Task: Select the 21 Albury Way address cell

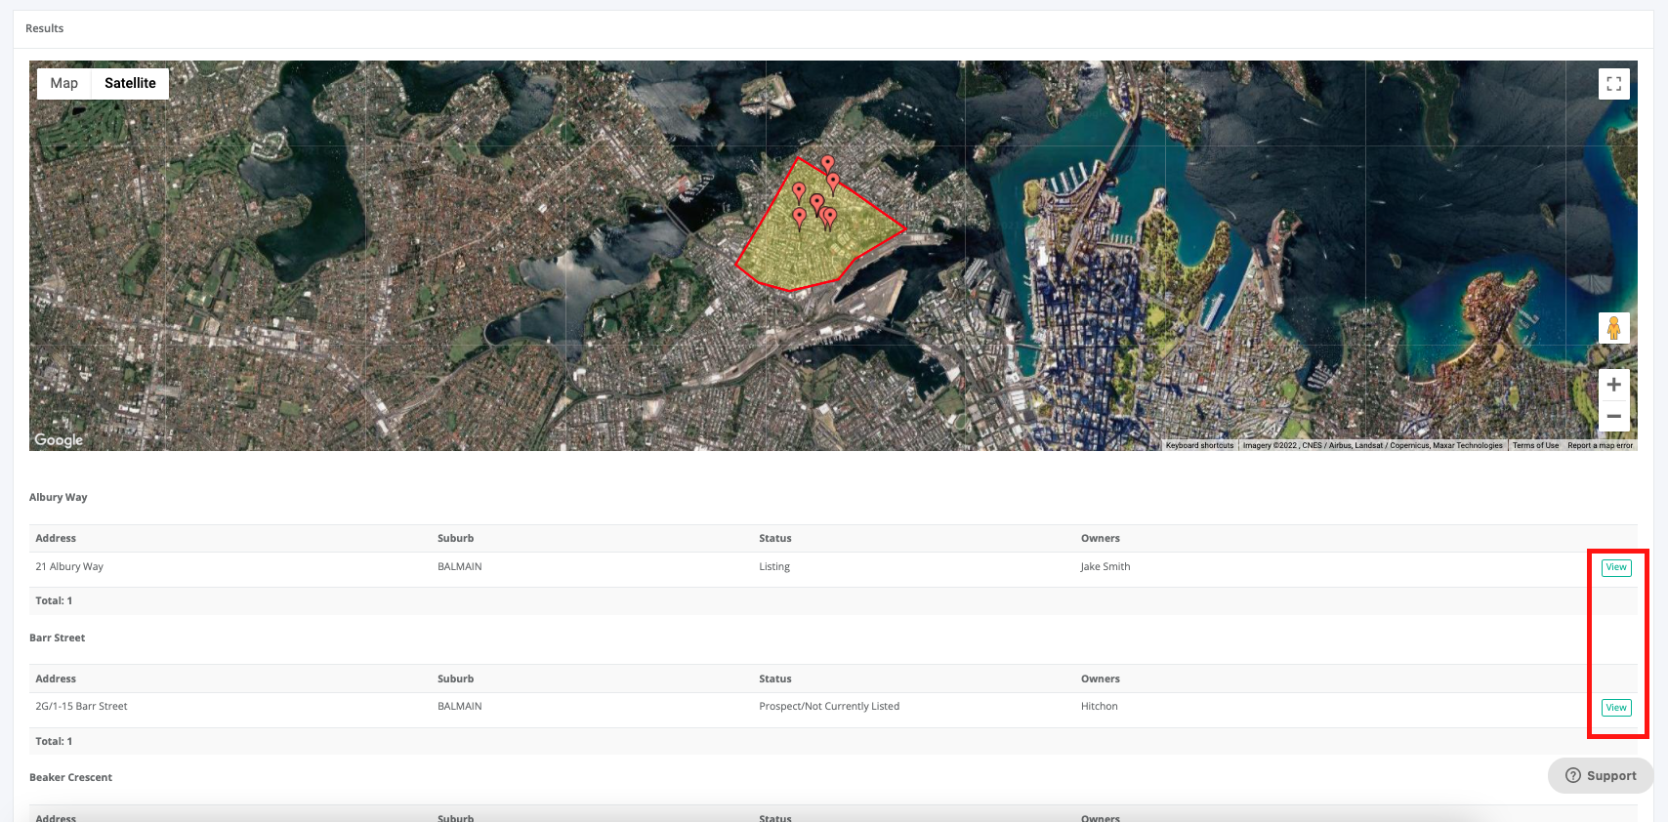Action: pos(69,566)
